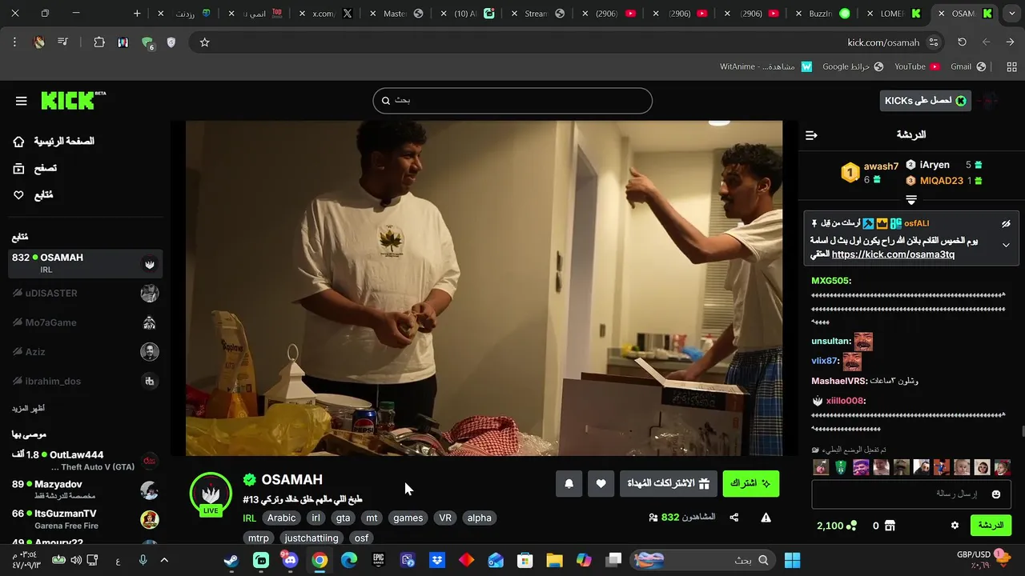Expand show more followed channels
The height and width of the screenshot is (576, 1025).
click(28, 409)
